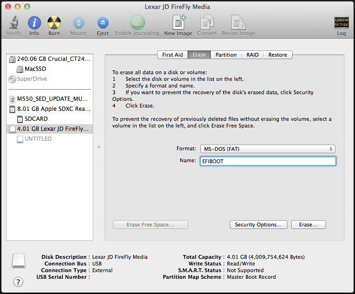This screenshot has height=294, width=355.
Task: Click the Mount toolbar icon
Action: pos(79,23)
